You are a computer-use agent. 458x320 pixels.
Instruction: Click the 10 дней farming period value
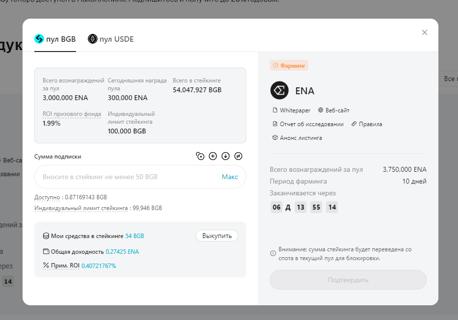pyautogui.click(x=414, y=182)
